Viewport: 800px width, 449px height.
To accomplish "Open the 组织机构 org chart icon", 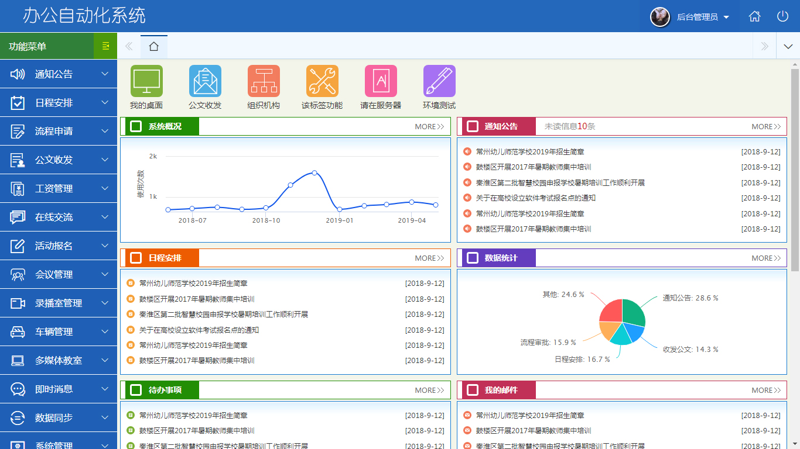I will click(264, 81).
